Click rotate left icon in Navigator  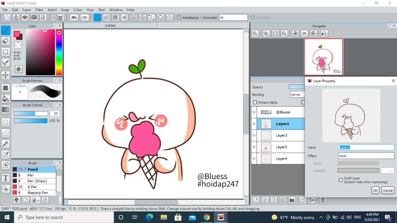click(x=295, y=33)
